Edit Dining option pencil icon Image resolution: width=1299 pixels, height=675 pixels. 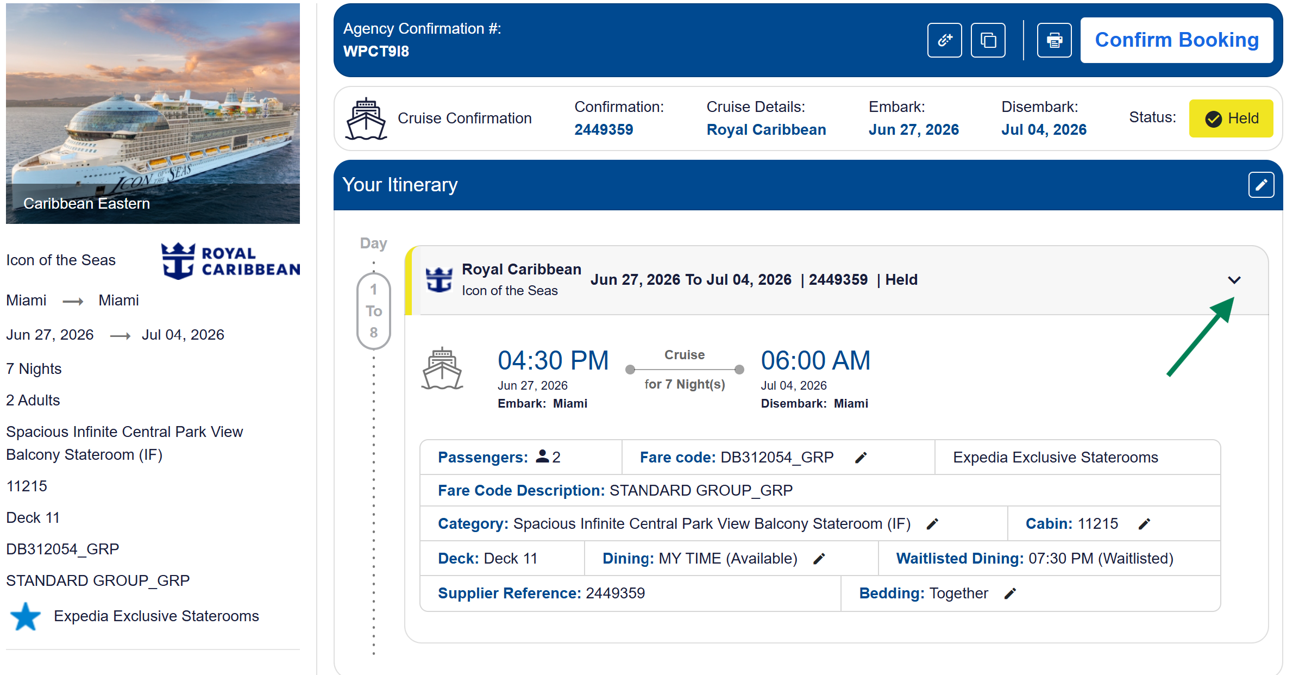[819, 559]
